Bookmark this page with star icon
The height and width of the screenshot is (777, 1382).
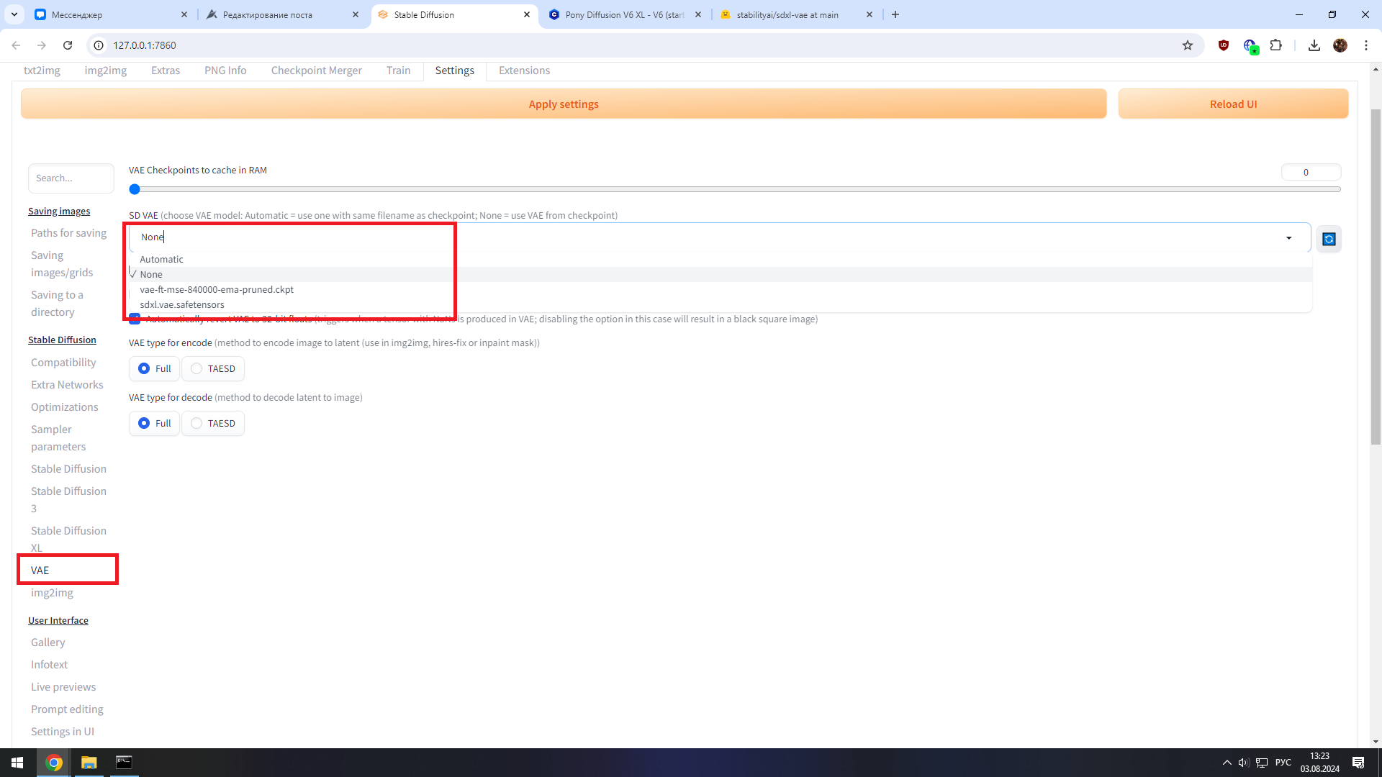coord(1188,45)
